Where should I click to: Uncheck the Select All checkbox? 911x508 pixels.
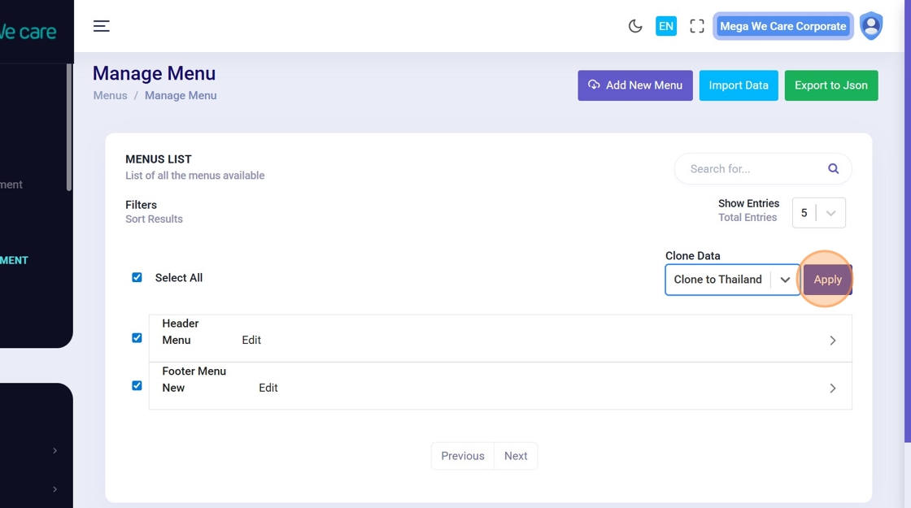137,278
